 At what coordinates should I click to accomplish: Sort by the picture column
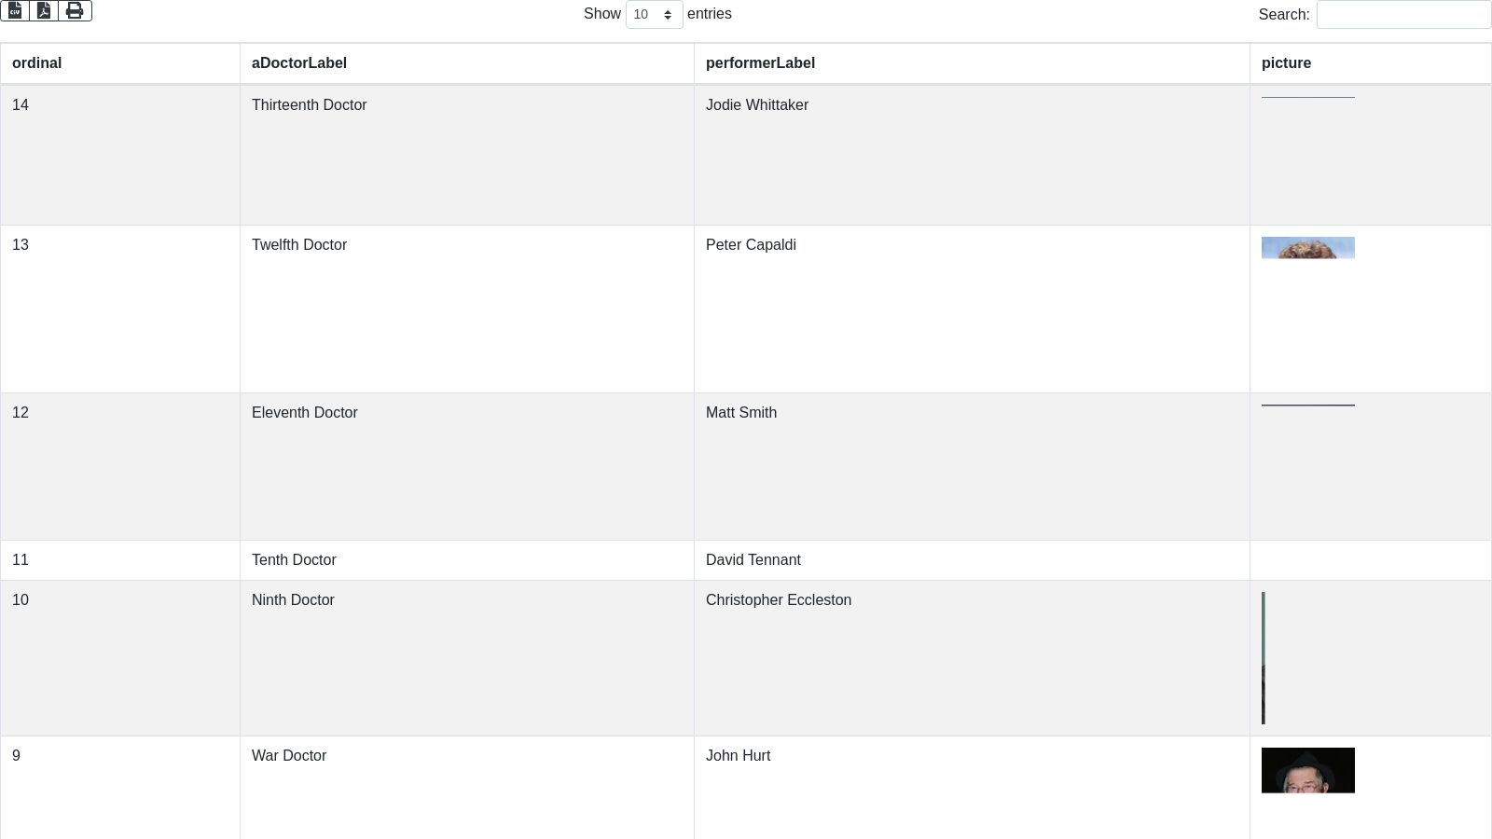(x=1286, y=63)
